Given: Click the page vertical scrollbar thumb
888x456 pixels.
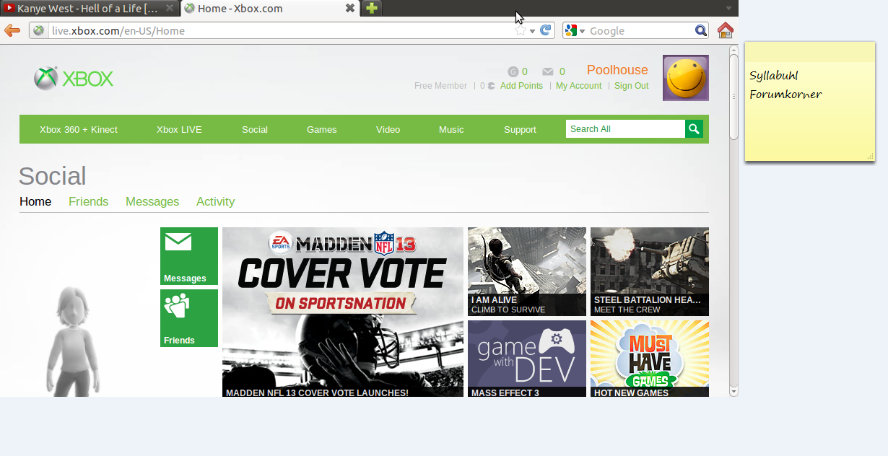Looking at the screenshot, I should (x=734, y=96).
